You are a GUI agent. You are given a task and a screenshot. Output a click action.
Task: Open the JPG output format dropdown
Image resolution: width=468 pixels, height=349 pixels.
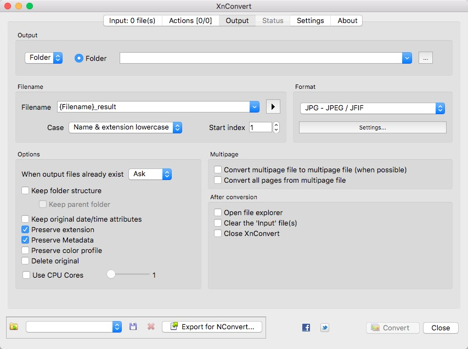pyautogui.click(x=372, y=109)
